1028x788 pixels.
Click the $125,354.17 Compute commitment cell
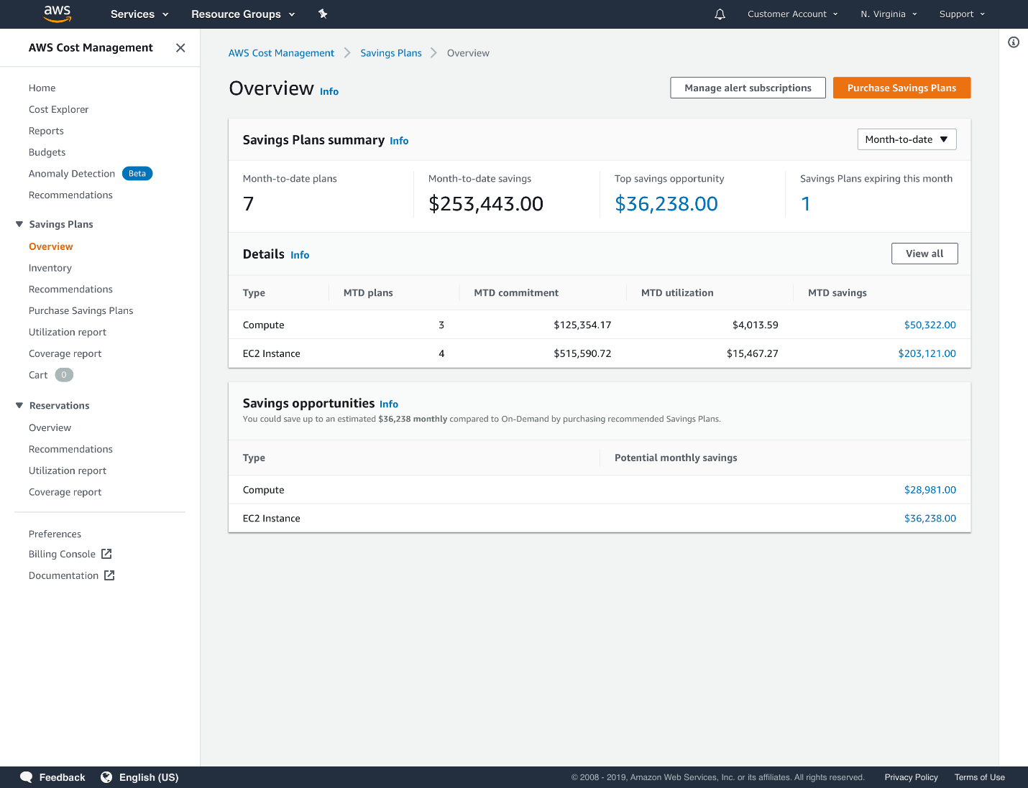(x=582, y=325)
